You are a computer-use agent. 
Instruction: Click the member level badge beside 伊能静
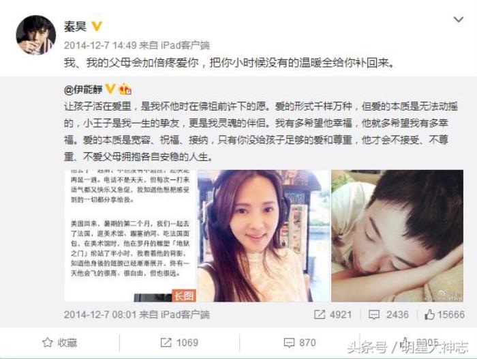tap(125, 89)
